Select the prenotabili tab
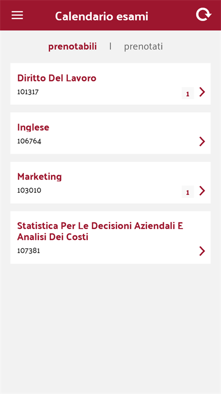 coord(72,46)
